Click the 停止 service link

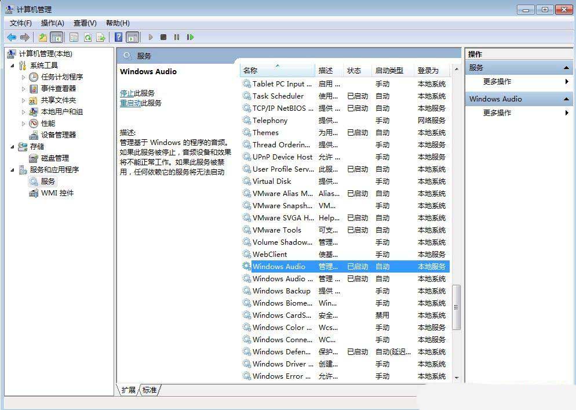pos(127,93)
